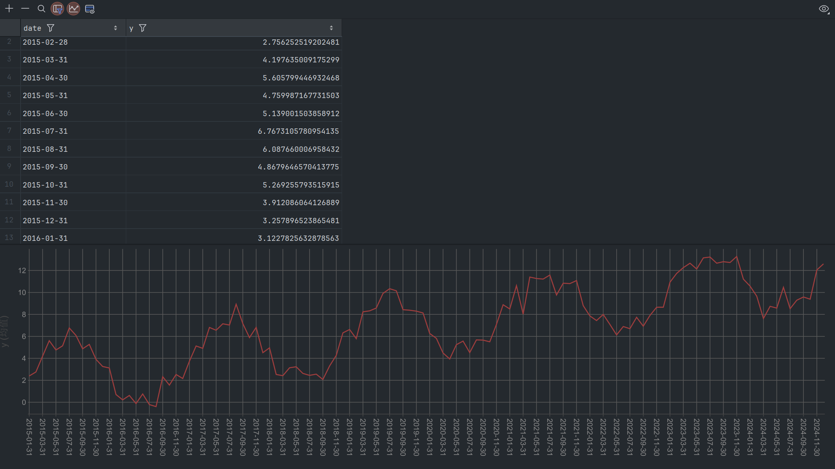Click the value 6.087660006958432
This screenshot has height=469, width=835.
(x=301, y=149)
